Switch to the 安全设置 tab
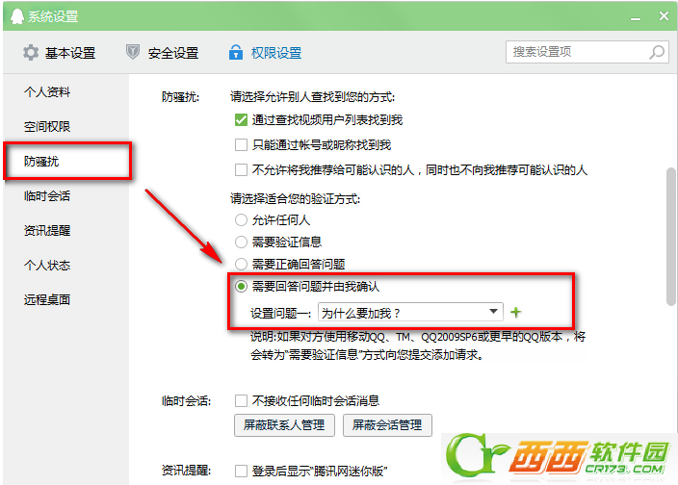This screenshot has width=678, height=485. tap(162, 53)
